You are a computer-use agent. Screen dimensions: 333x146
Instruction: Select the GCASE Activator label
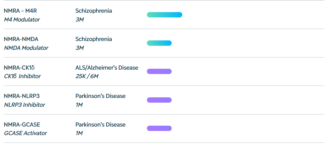(25, 133)
